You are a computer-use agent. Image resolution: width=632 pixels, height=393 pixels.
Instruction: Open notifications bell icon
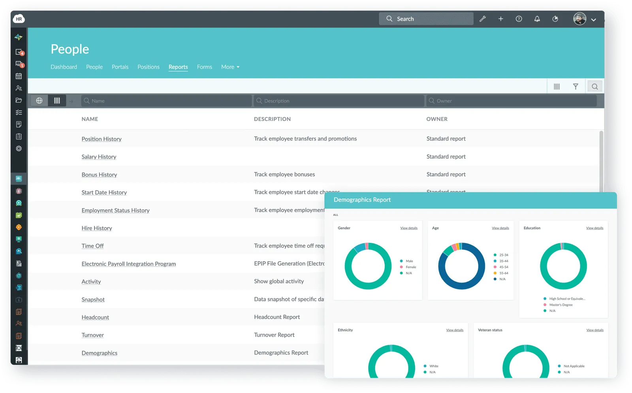pos(537,19)
